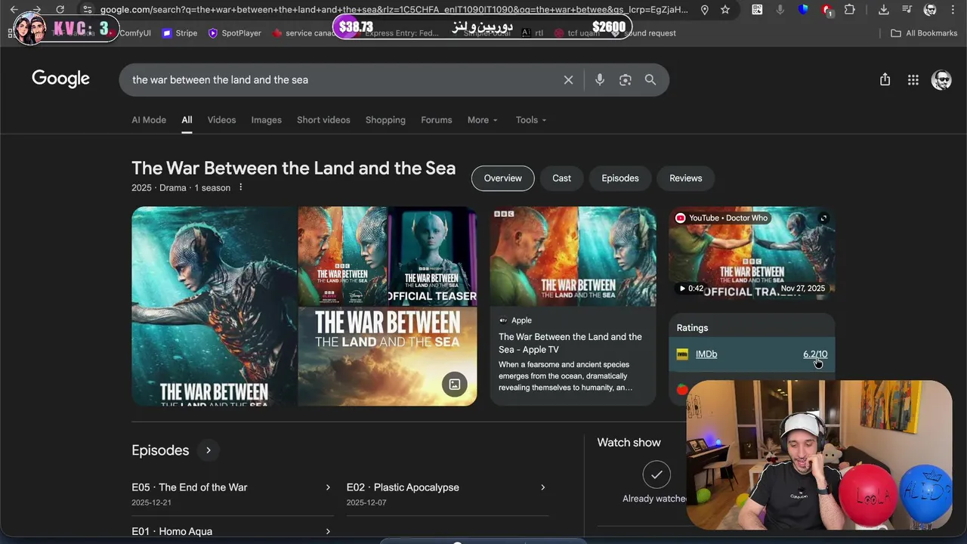The height and width of the screenshot is (544, 967).
Task: Focus the browser address bar URL
Action: (x=394, y=10)
